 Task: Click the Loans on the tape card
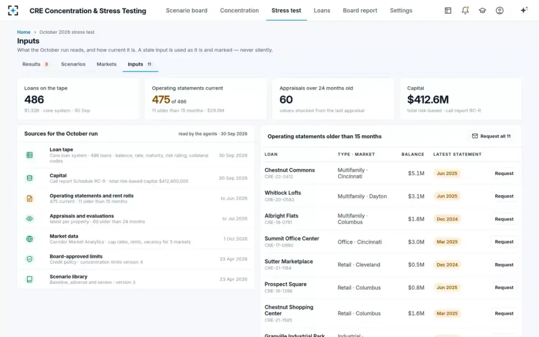click(78, 99)
